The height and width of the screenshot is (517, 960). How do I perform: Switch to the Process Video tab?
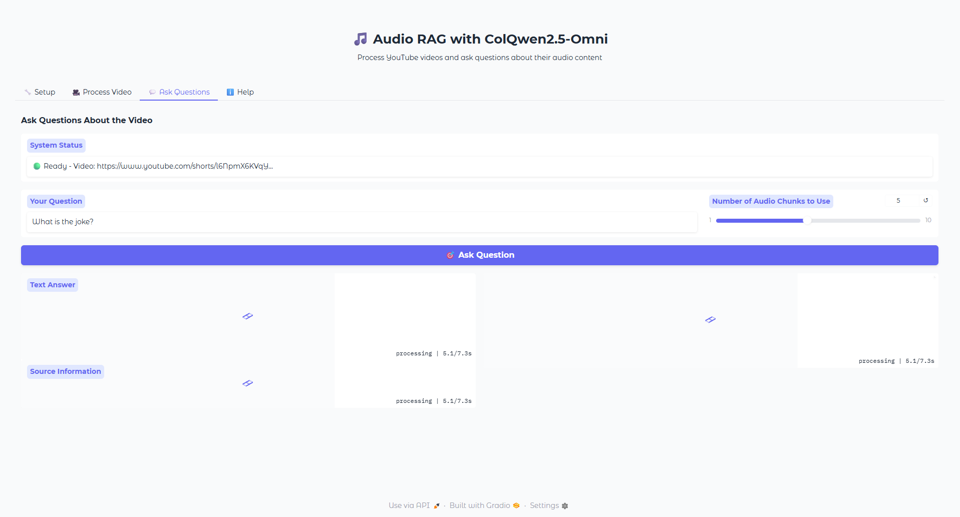tap(107, 92)
